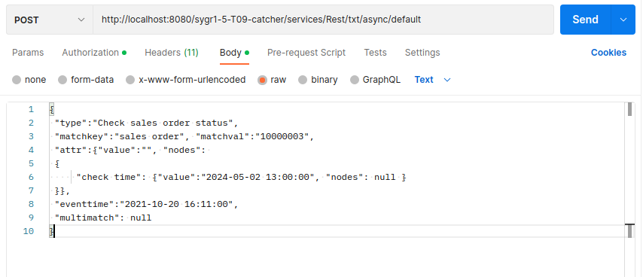This screenshot has width=643, height=277.
Task: Switch to the Settings tab
Action: tap(422, 53)
